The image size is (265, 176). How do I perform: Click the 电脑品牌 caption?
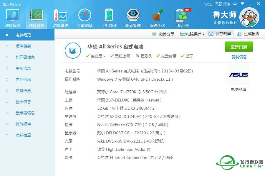[238, 89]
